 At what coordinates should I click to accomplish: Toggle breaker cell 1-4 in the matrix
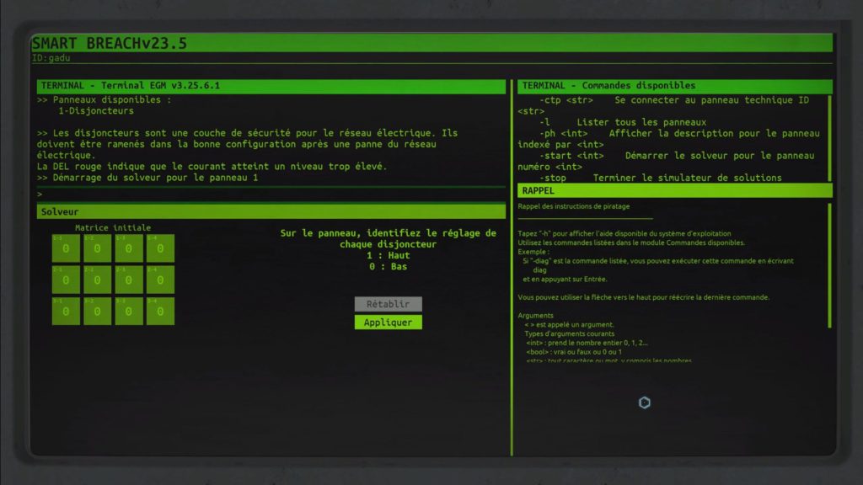[160, 248]
